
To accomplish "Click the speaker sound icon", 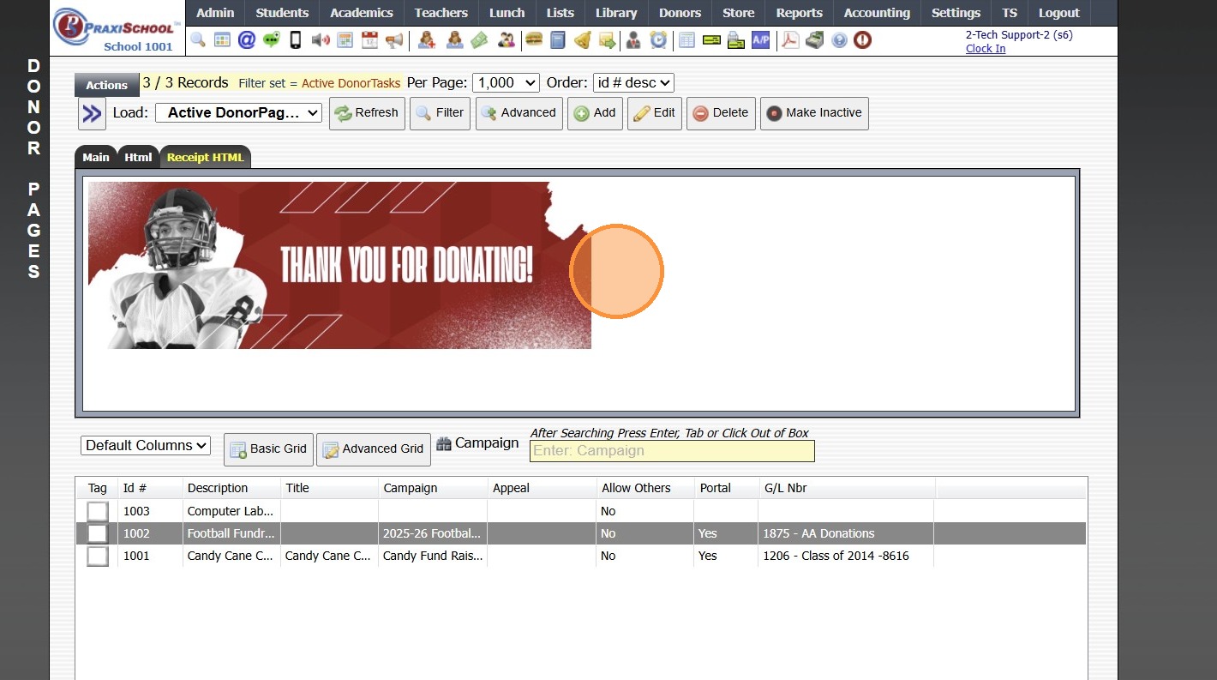I will coord(321,39).
